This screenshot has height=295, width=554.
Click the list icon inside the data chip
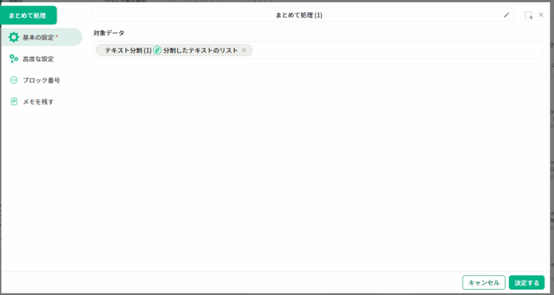[x=157, y=51]
